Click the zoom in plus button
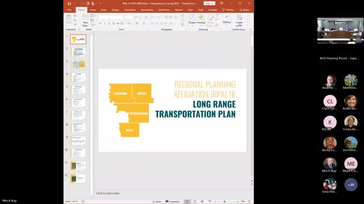The width and height of the screenshot is (364, 204). pyautogui.click(x=238, y=202)
